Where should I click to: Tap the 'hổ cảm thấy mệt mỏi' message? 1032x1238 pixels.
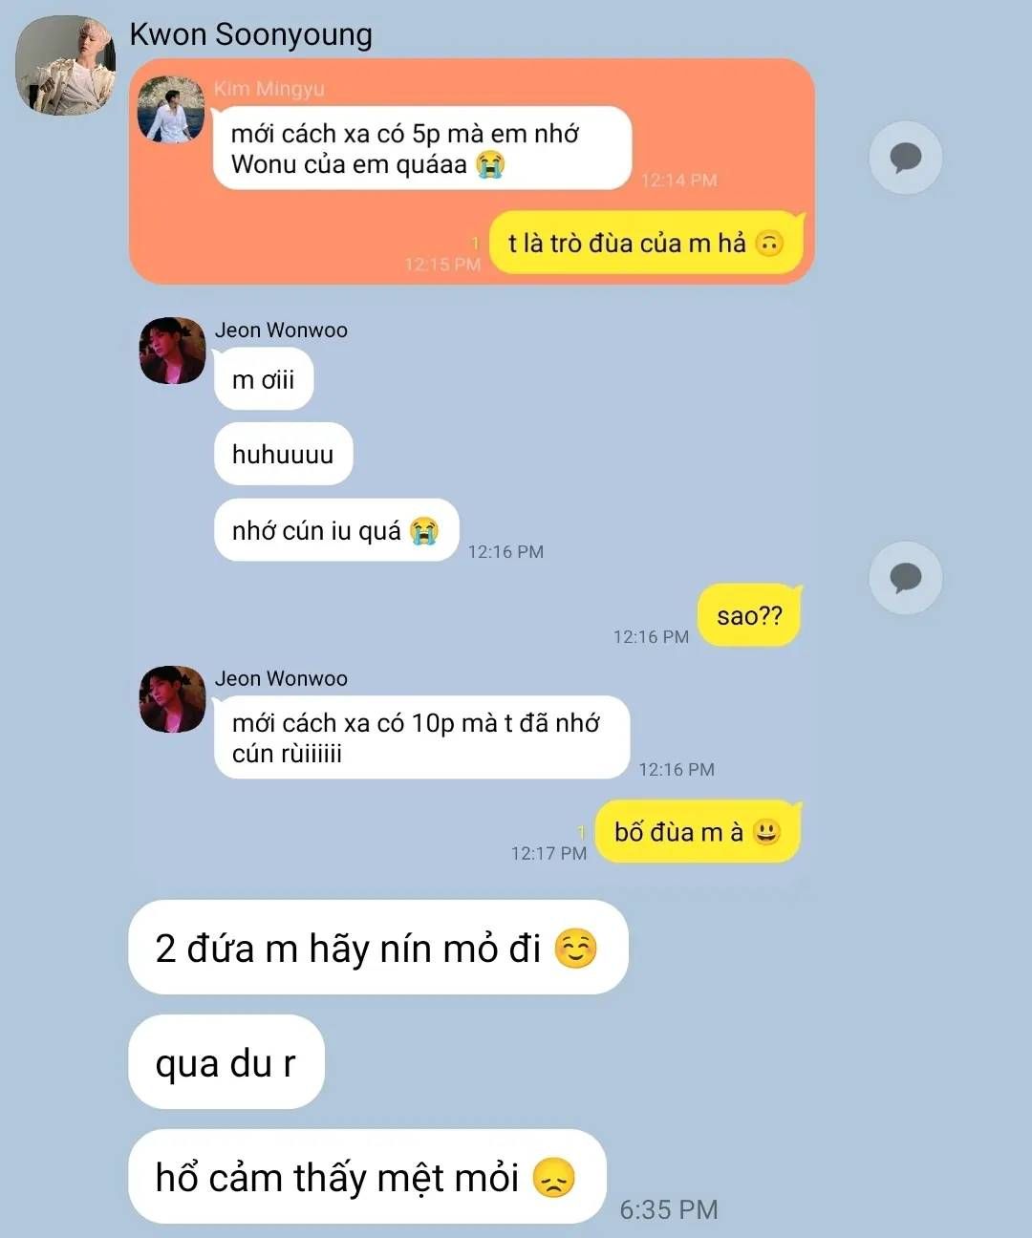[367, 1177]
